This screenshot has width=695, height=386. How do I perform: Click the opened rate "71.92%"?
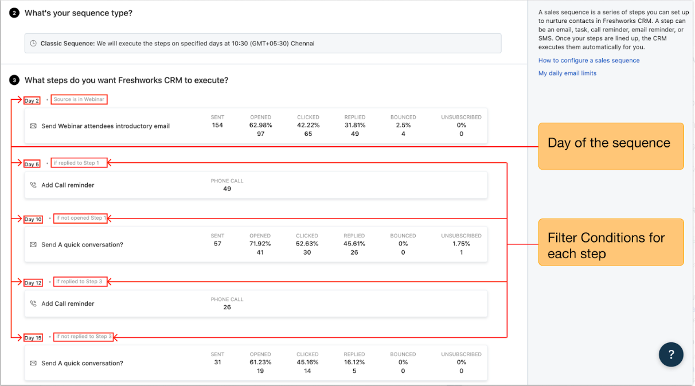point(260,244)
